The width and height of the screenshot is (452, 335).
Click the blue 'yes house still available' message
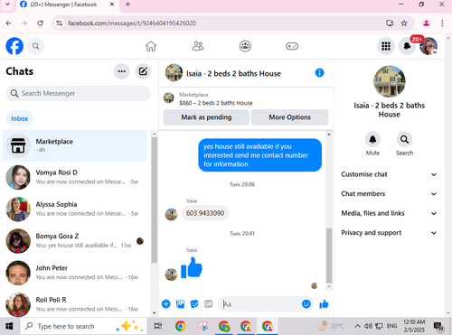259,155
